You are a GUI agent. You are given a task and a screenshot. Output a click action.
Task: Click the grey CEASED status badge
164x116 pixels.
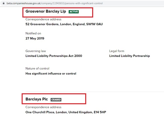(x=56, y=99)
